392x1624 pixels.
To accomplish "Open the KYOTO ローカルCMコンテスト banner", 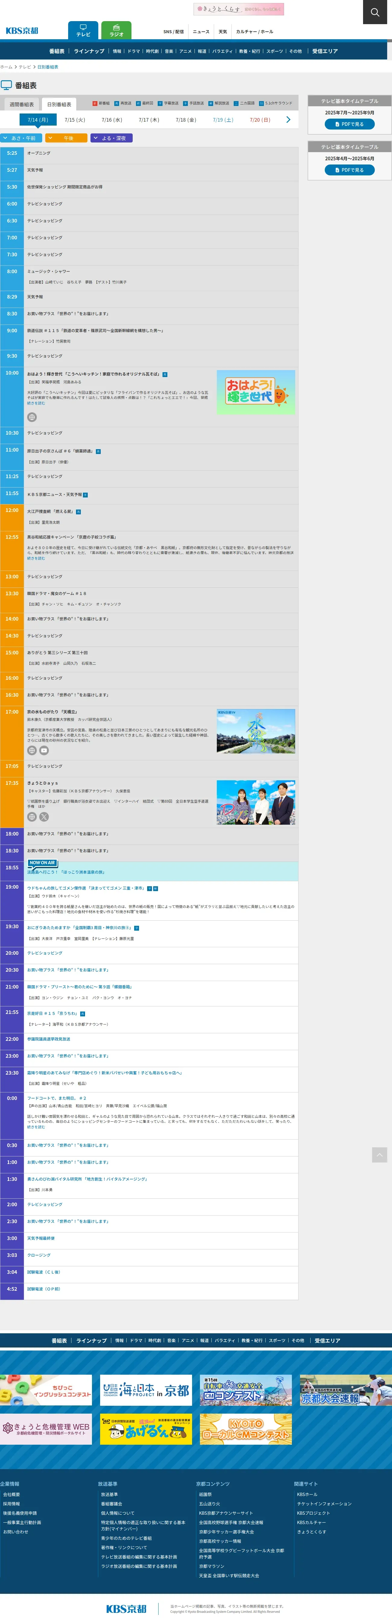I will (x=246, y=1429).
